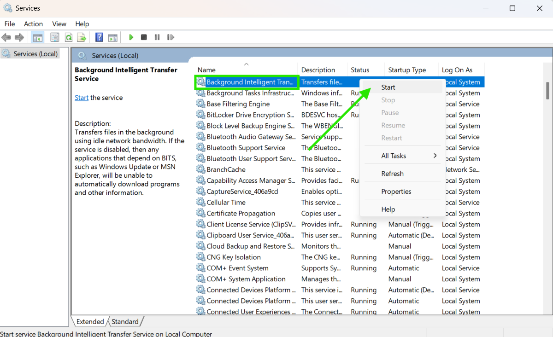Click the Start the service link
The width and height of the screenshot is (553, 337).
[x=82, y=98]
